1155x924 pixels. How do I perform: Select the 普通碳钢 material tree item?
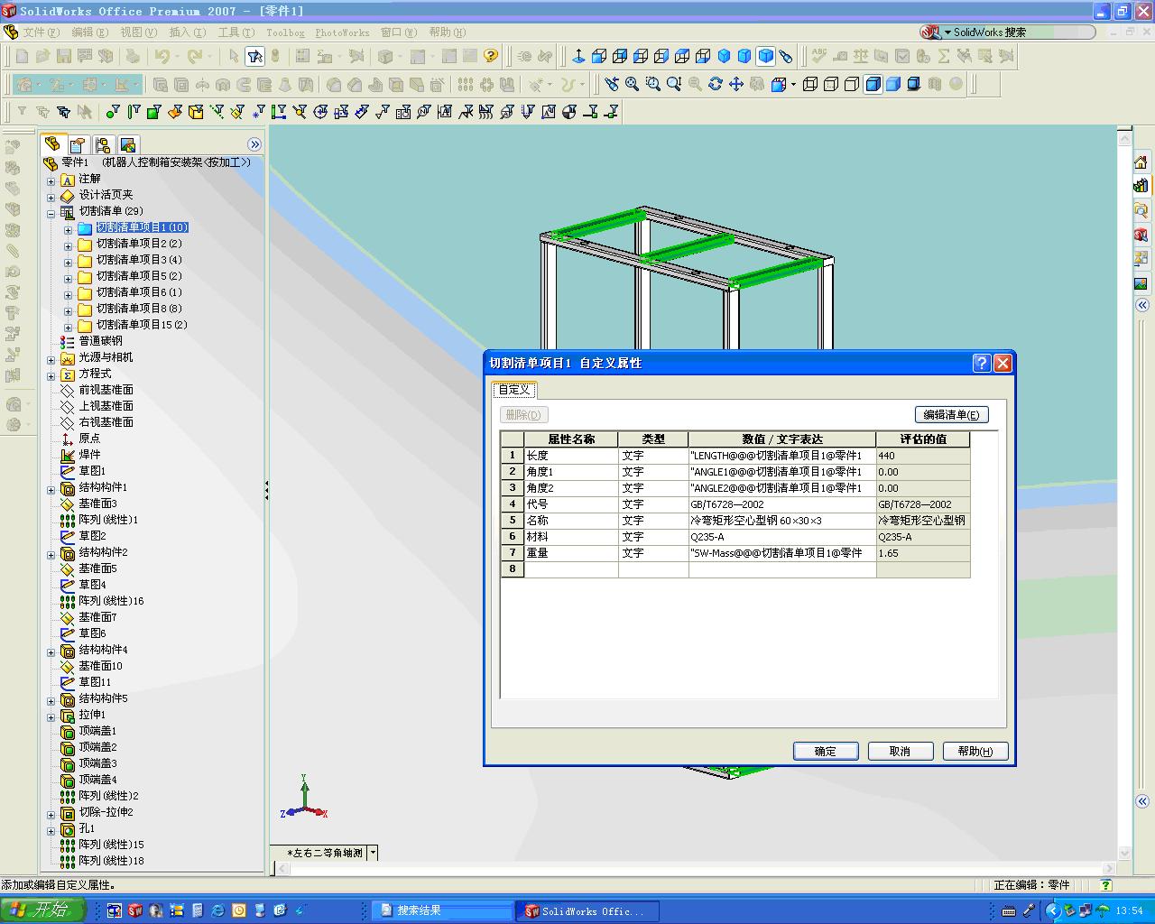coord(100,341)
